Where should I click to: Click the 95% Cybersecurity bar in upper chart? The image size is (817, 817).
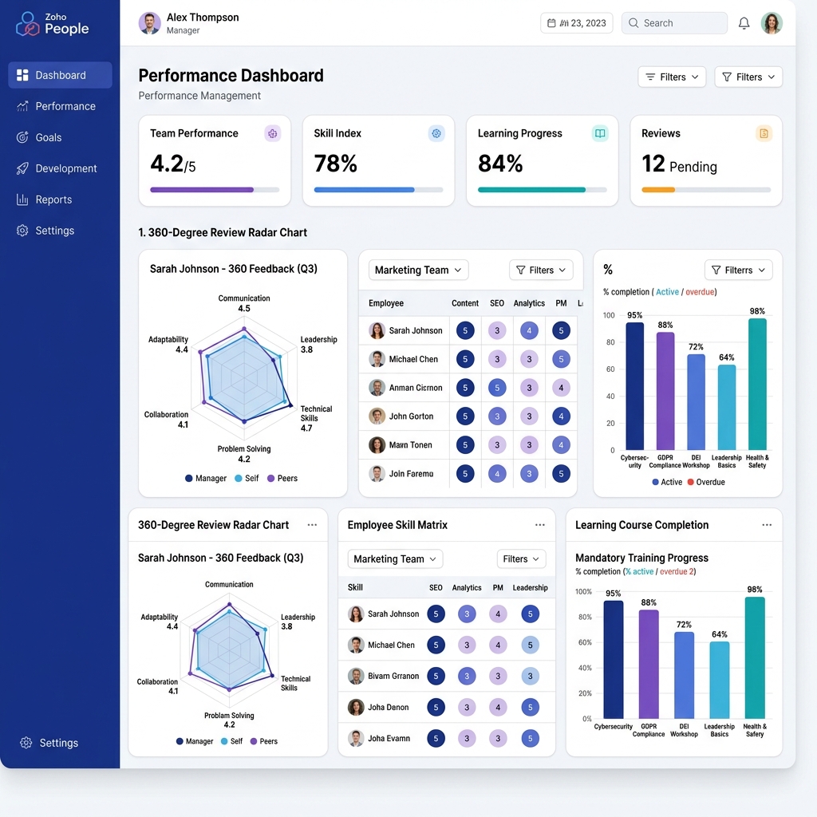click(x=634, y=386)
